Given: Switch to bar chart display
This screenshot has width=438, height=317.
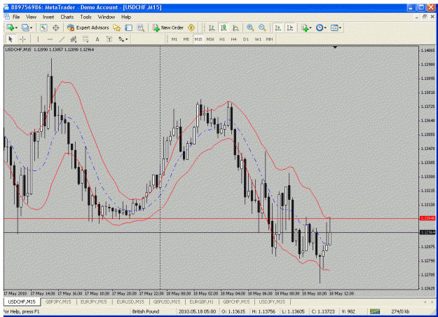Looking at the screenshot, I should [212, 27].
